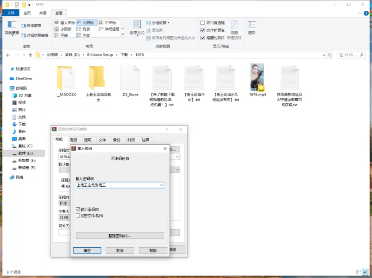The image size is (372, 278).
Task: Open Sort by (排序方式) menu
Action: (137, 28)
